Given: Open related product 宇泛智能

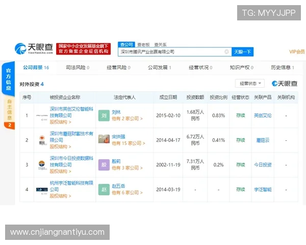Looking at the screenshot, I should [x=263, y=189].
